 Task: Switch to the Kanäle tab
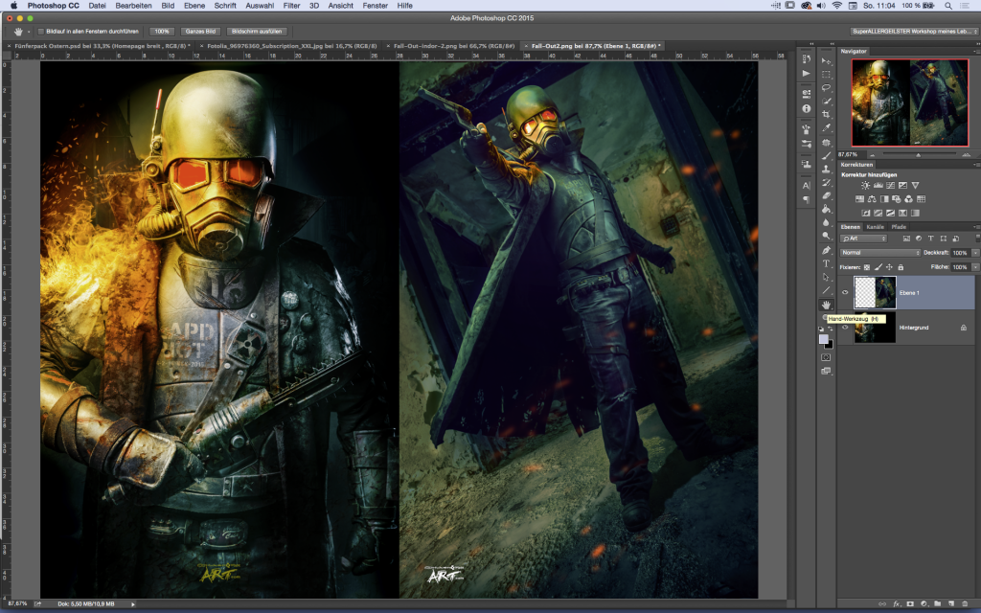click(x=876, y=227)
